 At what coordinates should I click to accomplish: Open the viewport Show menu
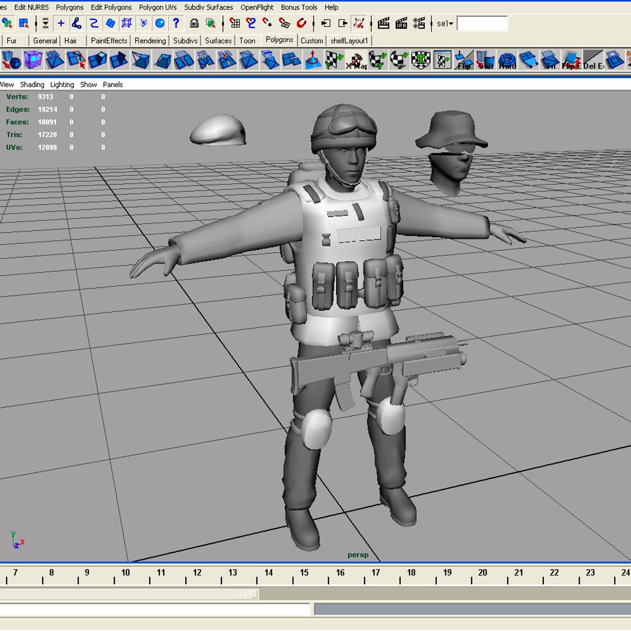tap(89, 85)
